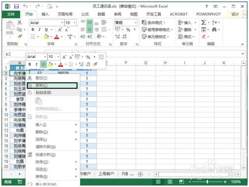Choose 快速分析 Quick Analysis in context menu

[53, 155]
